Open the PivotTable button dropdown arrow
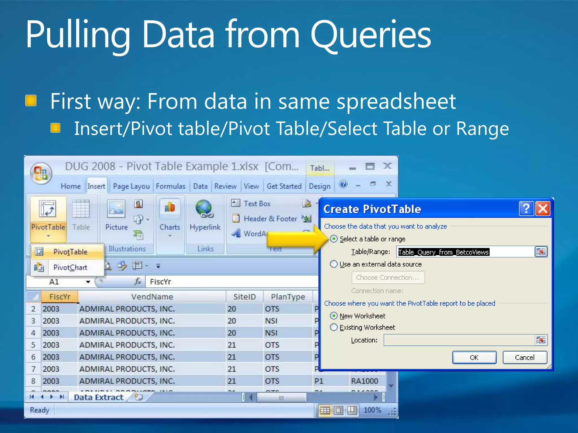This screenshot has height=433, width=578. pyautogui.click(x=48, y=236)
